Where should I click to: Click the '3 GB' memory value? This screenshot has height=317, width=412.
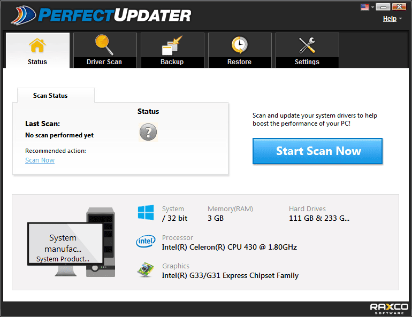(216, 218)
